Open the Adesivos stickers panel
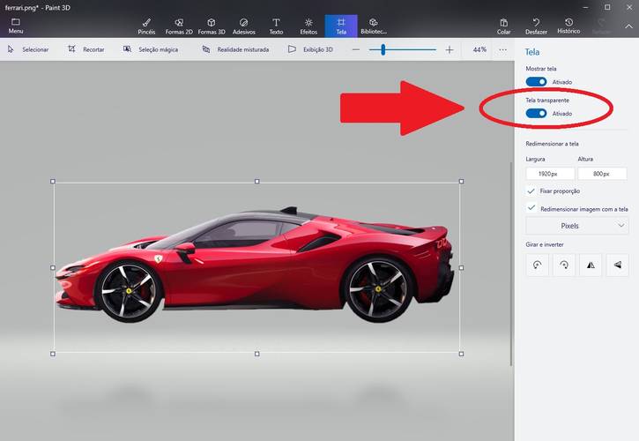The image size is (639, 441). (x=243, y=26)
